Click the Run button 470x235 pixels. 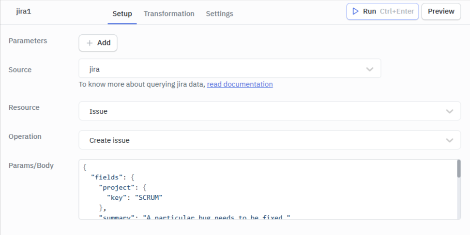382,12
